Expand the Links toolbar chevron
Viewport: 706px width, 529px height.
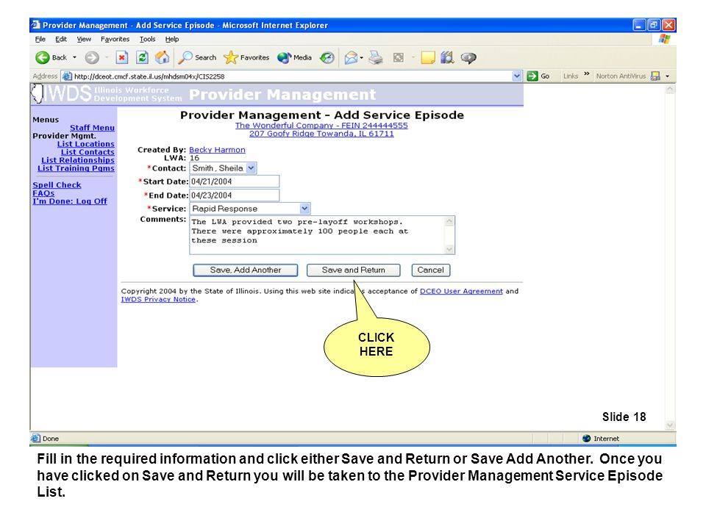point(587,73)
